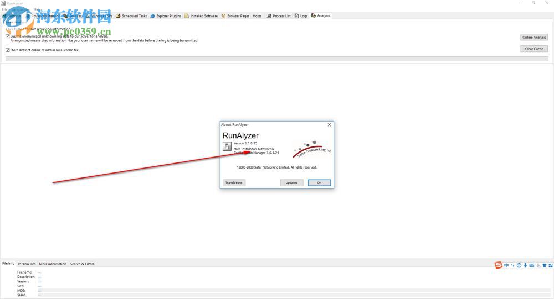Click the Description label in File Info
This screenshot has width=554, height=299.
coord(26,277)
